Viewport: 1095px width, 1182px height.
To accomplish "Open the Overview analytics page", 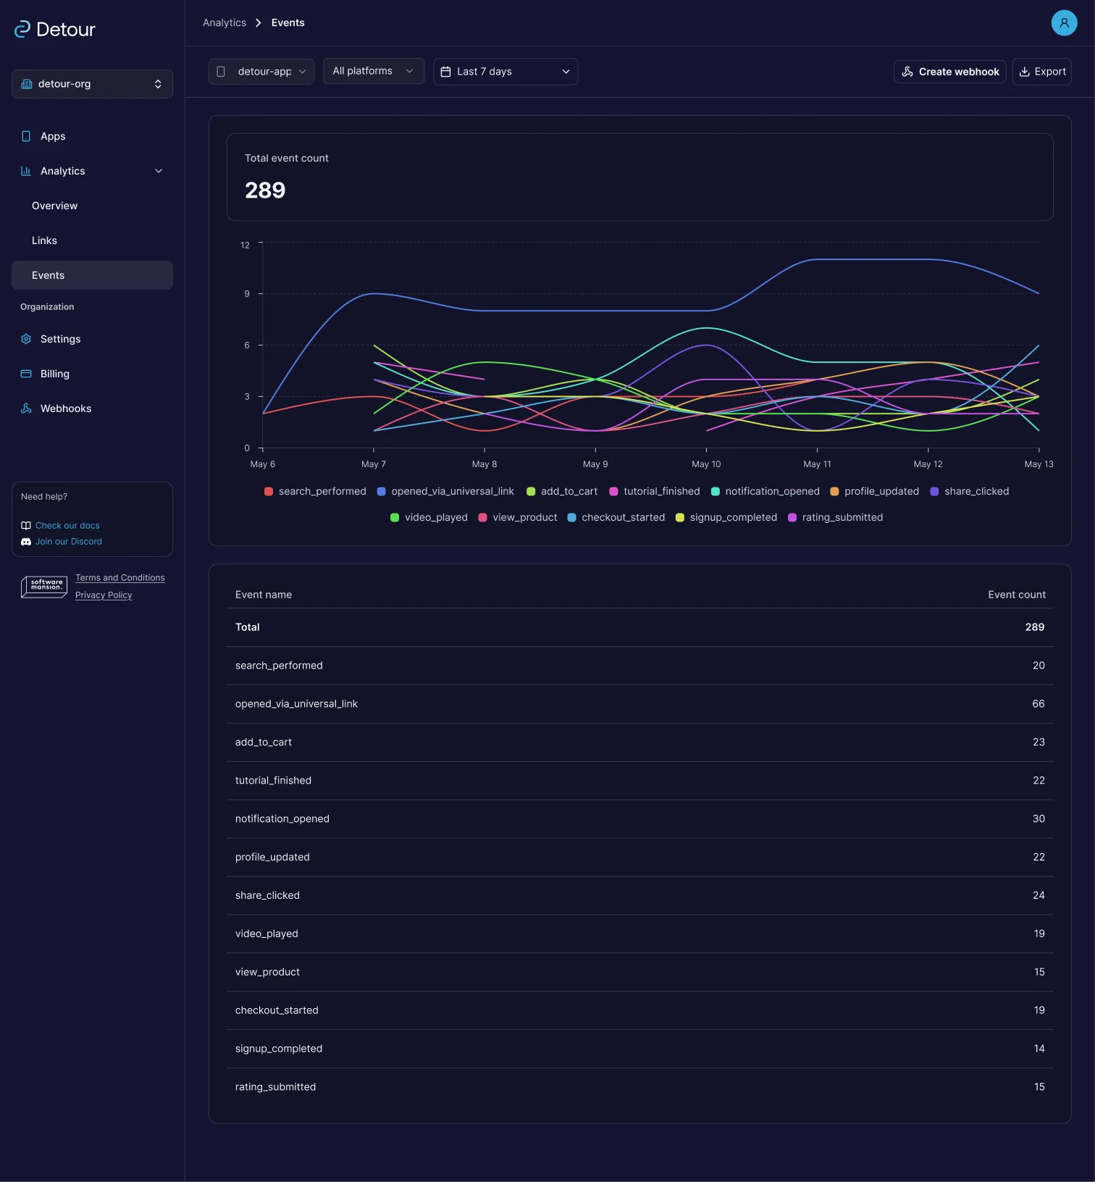I will point(92,206).
